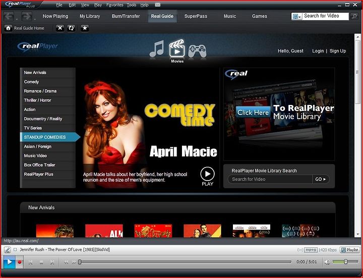Mute audio with speaker icon

327,262
